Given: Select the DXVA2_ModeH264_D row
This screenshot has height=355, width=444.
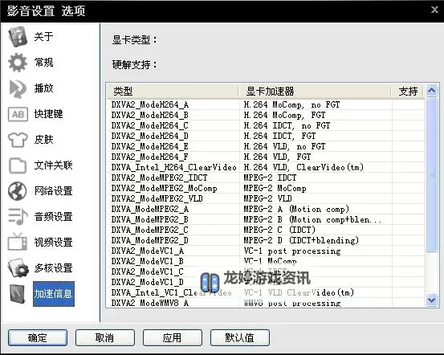Looking at the screenshot, I should (266, 136).
